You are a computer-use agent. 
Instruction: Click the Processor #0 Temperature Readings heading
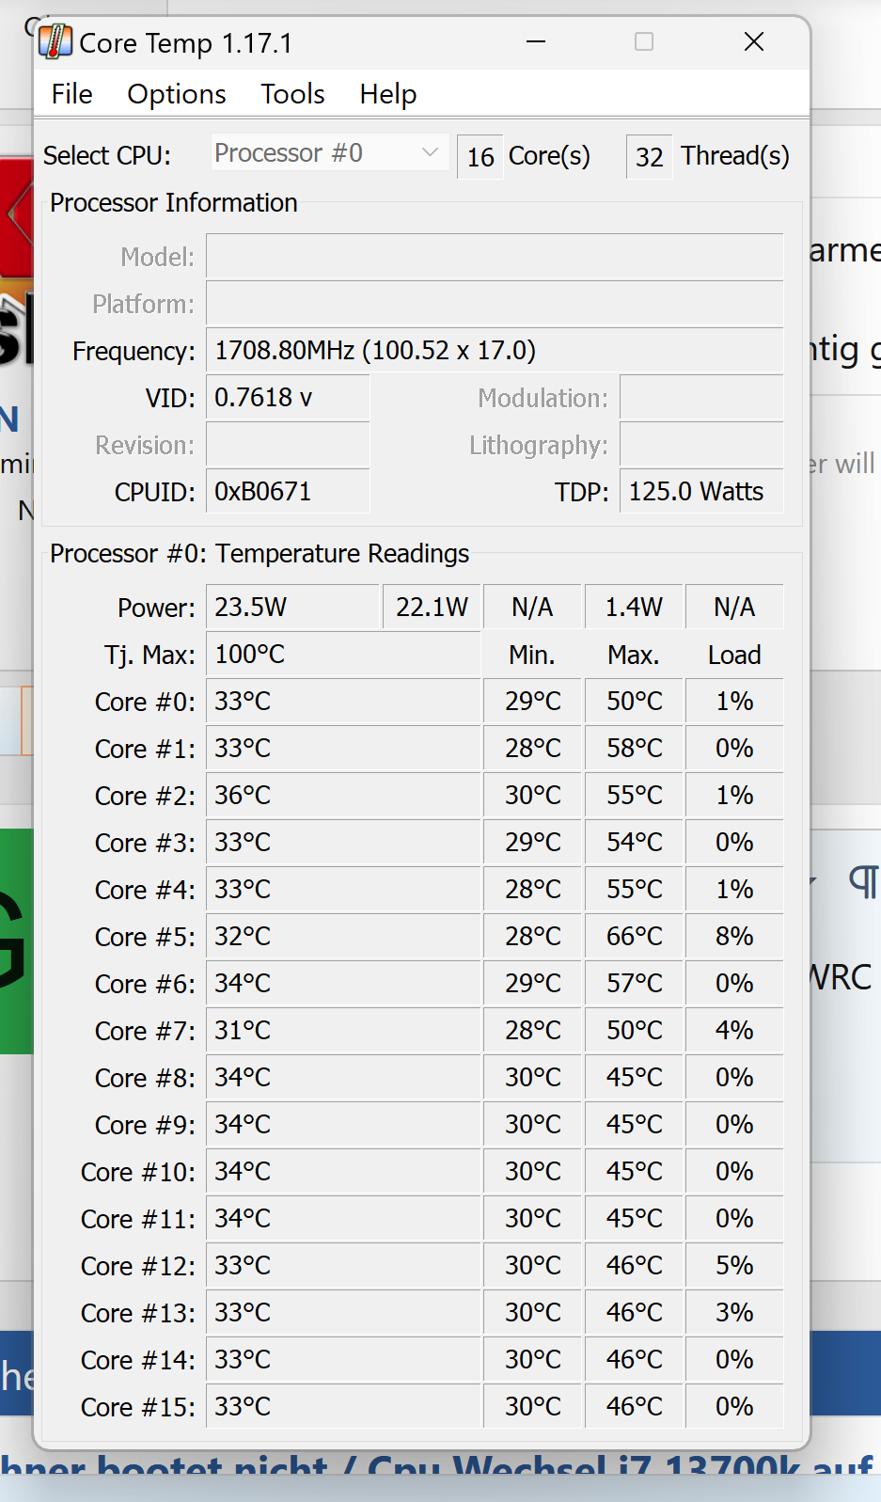tap(260, 554)
